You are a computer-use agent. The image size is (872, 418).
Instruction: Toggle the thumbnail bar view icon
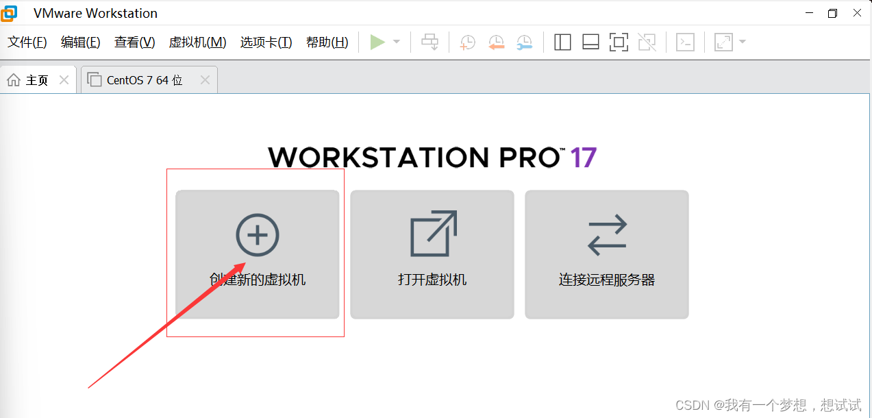click(x=590, y=42)
